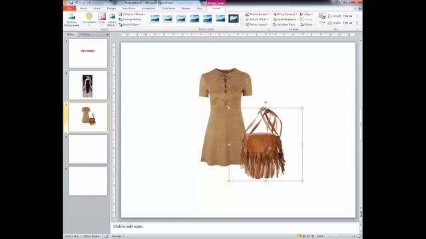Apply the first picture style thumbnail

(x=155, y=19)
